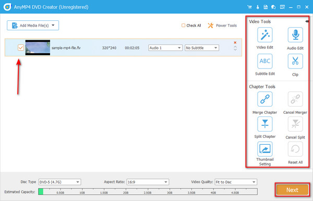313x201 pixels.
Task: Open the Audio 1 track dropdown
Action: (x=165, y=48)
